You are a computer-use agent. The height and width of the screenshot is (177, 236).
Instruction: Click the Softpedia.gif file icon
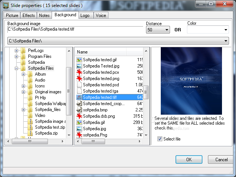(x=79, y=122)
